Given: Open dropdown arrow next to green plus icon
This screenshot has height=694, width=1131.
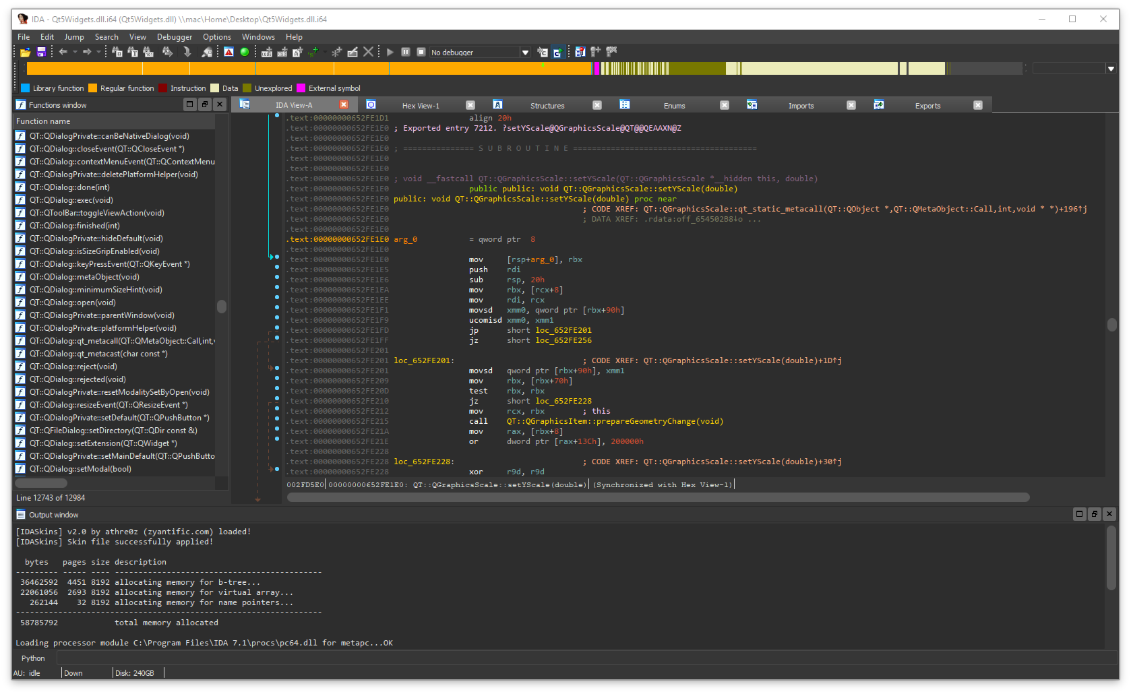Looking at the screenshot, I should coord(325,52).
